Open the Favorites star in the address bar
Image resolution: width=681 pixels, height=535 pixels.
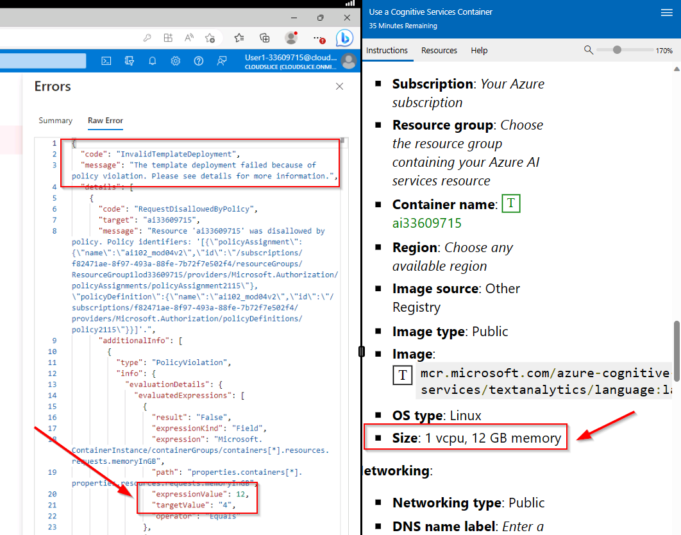(210, 38)
